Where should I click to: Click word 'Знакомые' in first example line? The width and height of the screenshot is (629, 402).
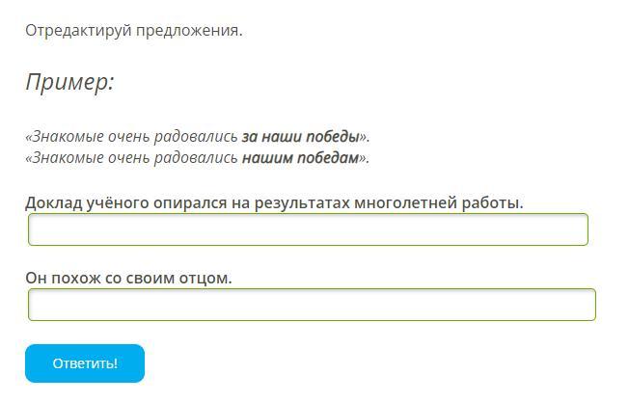pos(64,136)
